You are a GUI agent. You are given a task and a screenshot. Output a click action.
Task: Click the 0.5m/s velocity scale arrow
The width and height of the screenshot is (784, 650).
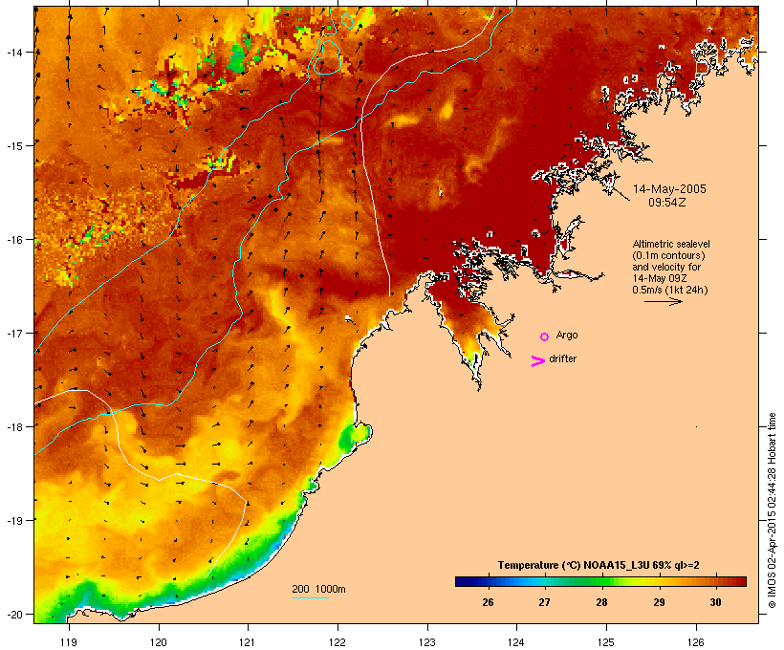pyautogui.click(x=663, y=301)
